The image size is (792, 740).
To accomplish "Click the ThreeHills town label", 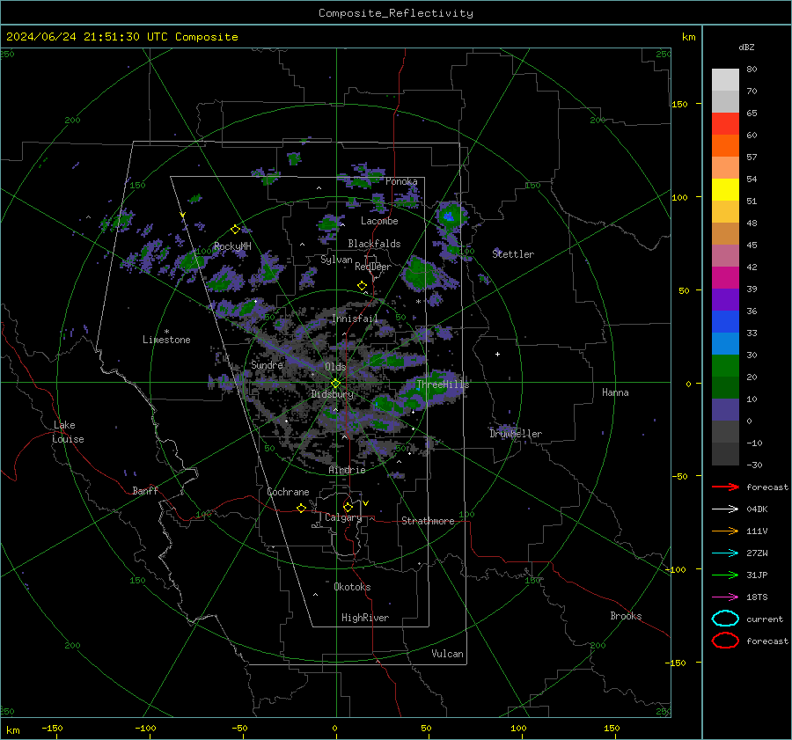I will click(x=443, y=385).
